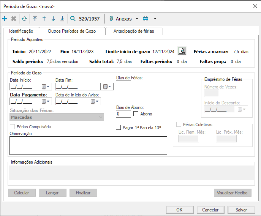Open the lookup icon beside Limite início de gozo
The height and width of the screenshot is (216, 261).
pyautogui.click(x=182, y=51)
